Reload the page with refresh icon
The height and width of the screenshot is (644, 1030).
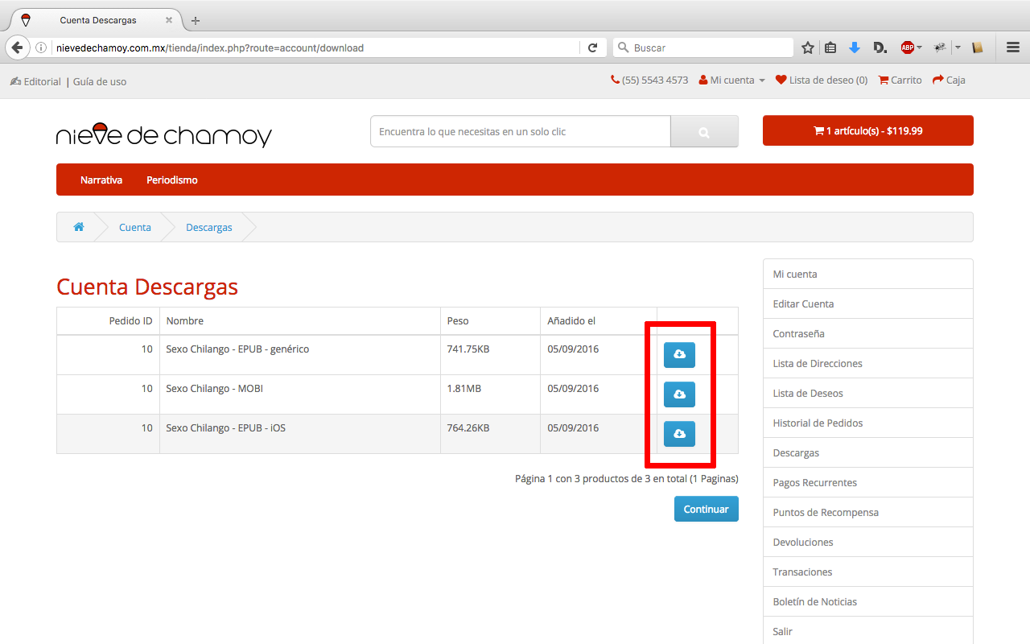593,47
